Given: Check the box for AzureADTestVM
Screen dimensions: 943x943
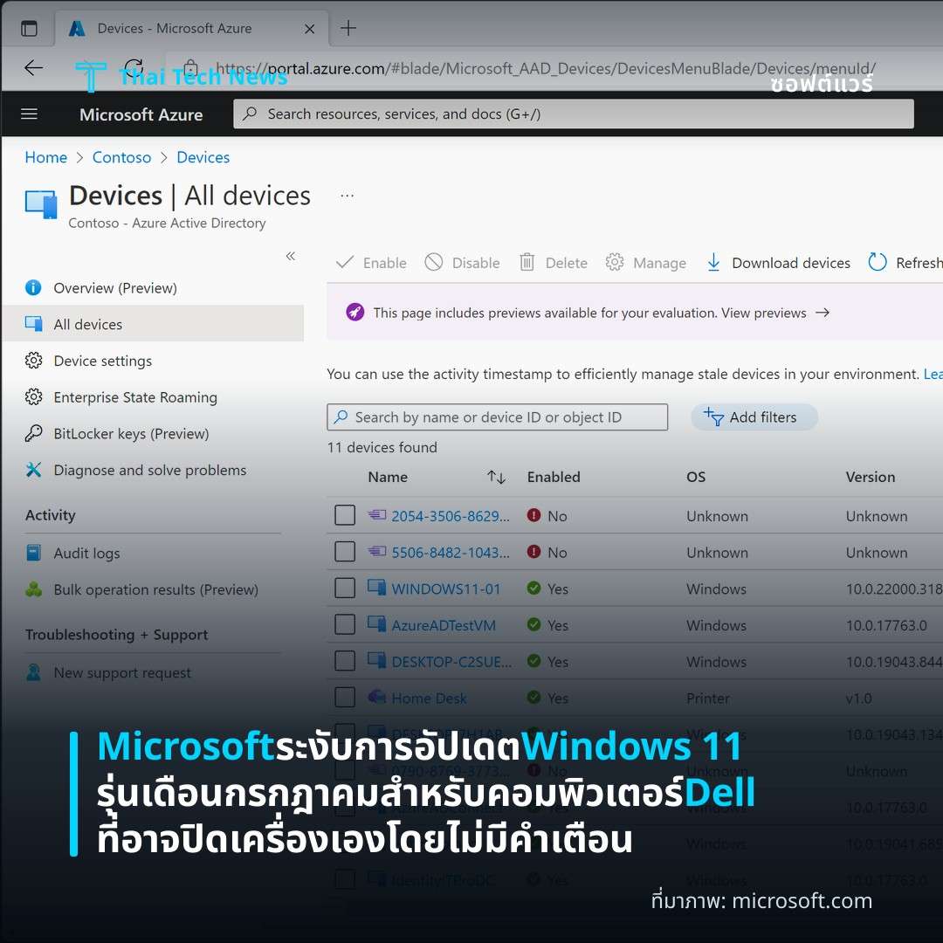Looking at the screenshot, I should 345,624.
